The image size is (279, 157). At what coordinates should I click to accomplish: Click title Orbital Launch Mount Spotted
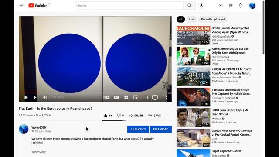pyautogui.click(x=231, y=30)
